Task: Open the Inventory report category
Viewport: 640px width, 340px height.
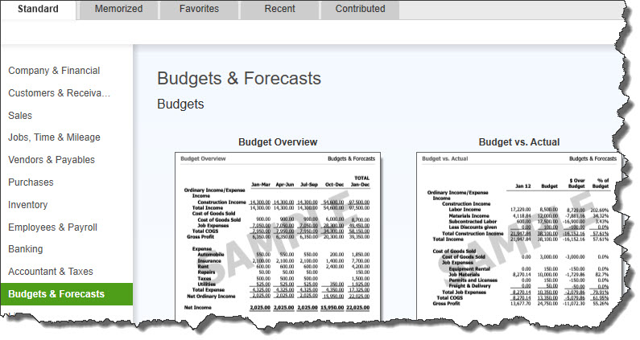Action: pyautogui.click(x=28, y=205)
